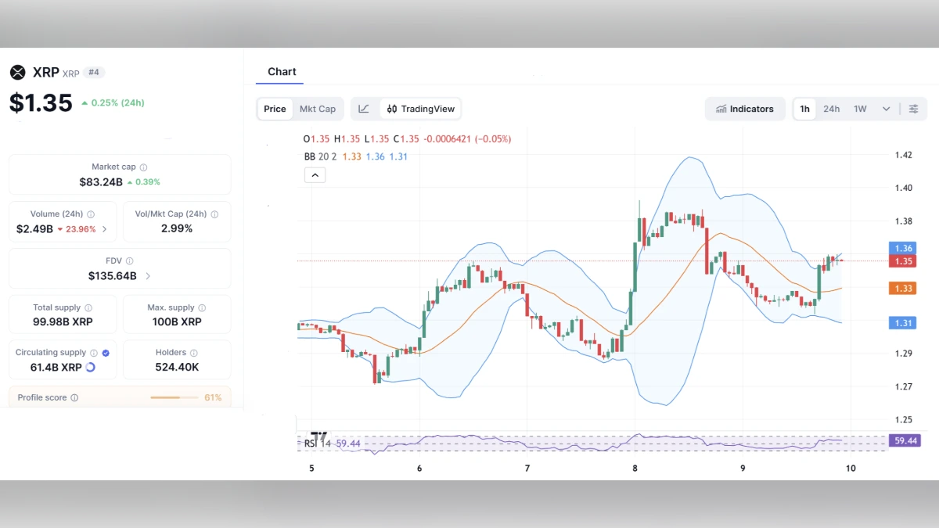Expand FDV details with the arrow
Viewport: 939px width, 528px height.
149,275
